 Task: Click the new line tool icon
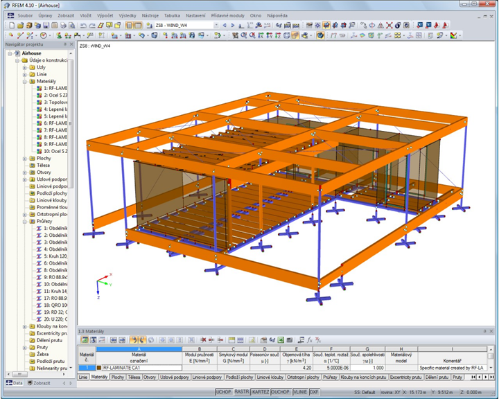pyautogui.click(x=20, y=35)
